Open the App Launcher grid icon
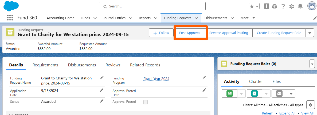Screen dimensions: 317x115 [10, 18]
